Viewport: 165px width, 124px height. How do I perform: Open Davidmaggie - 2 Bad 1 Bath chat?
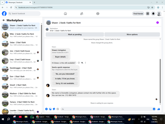click(x=20, y=69)
